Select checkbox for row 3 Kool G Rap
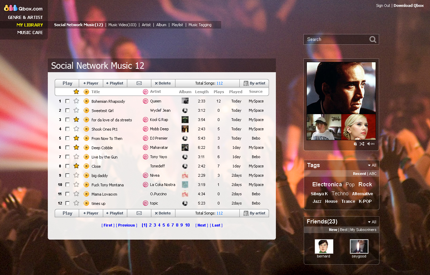This screenshot has width=430, height=275. (67, 120)
